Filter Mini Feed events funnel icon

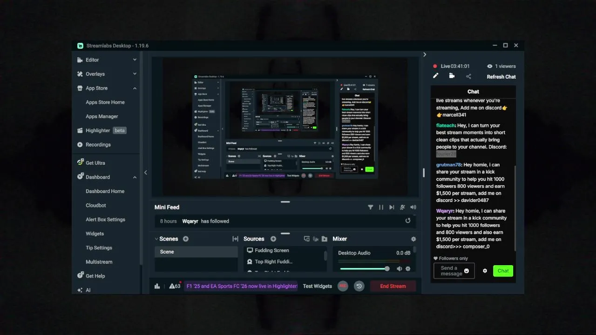point(371,208)
